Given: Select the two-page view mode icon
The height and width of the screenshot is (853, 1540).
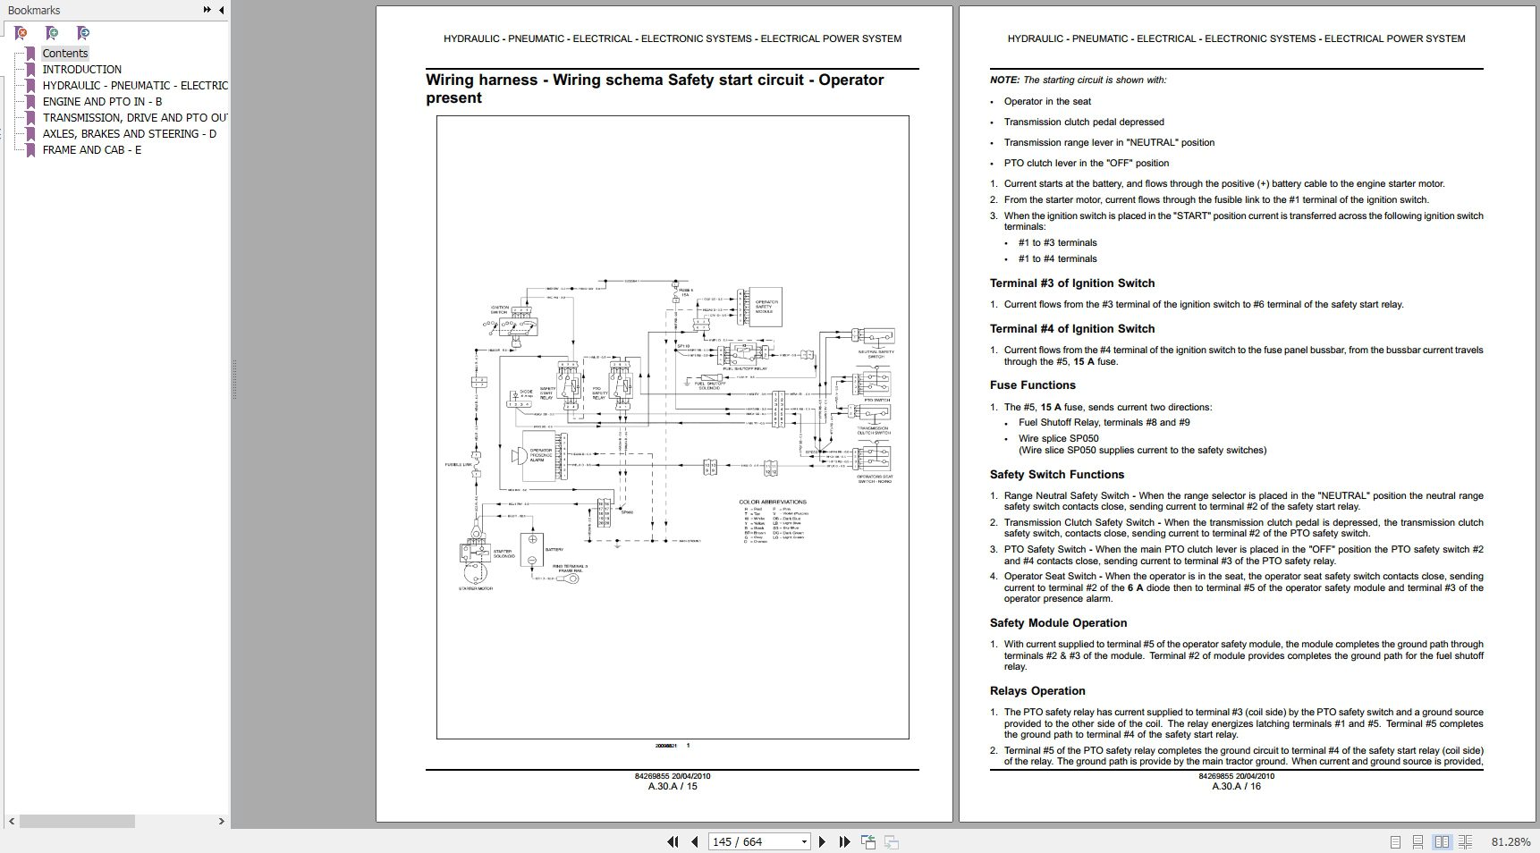Looking at the screenshot, I should [1443, 841].
